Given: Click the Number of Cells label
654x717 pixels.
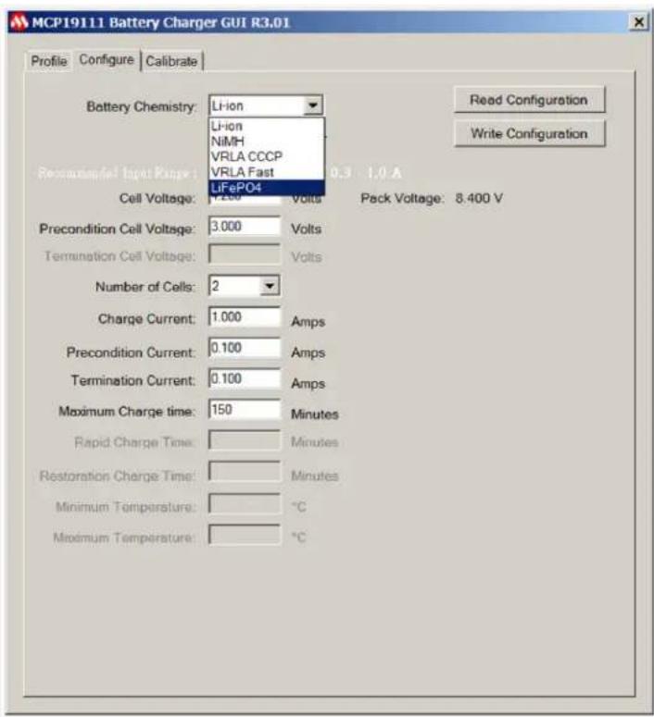Looking at the screenshot, I should pos(145,287).
